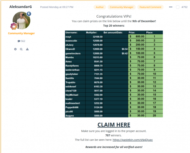Screen dimensions: 190x153
Task: Open the AleksandarG username link
Action: 21,7
